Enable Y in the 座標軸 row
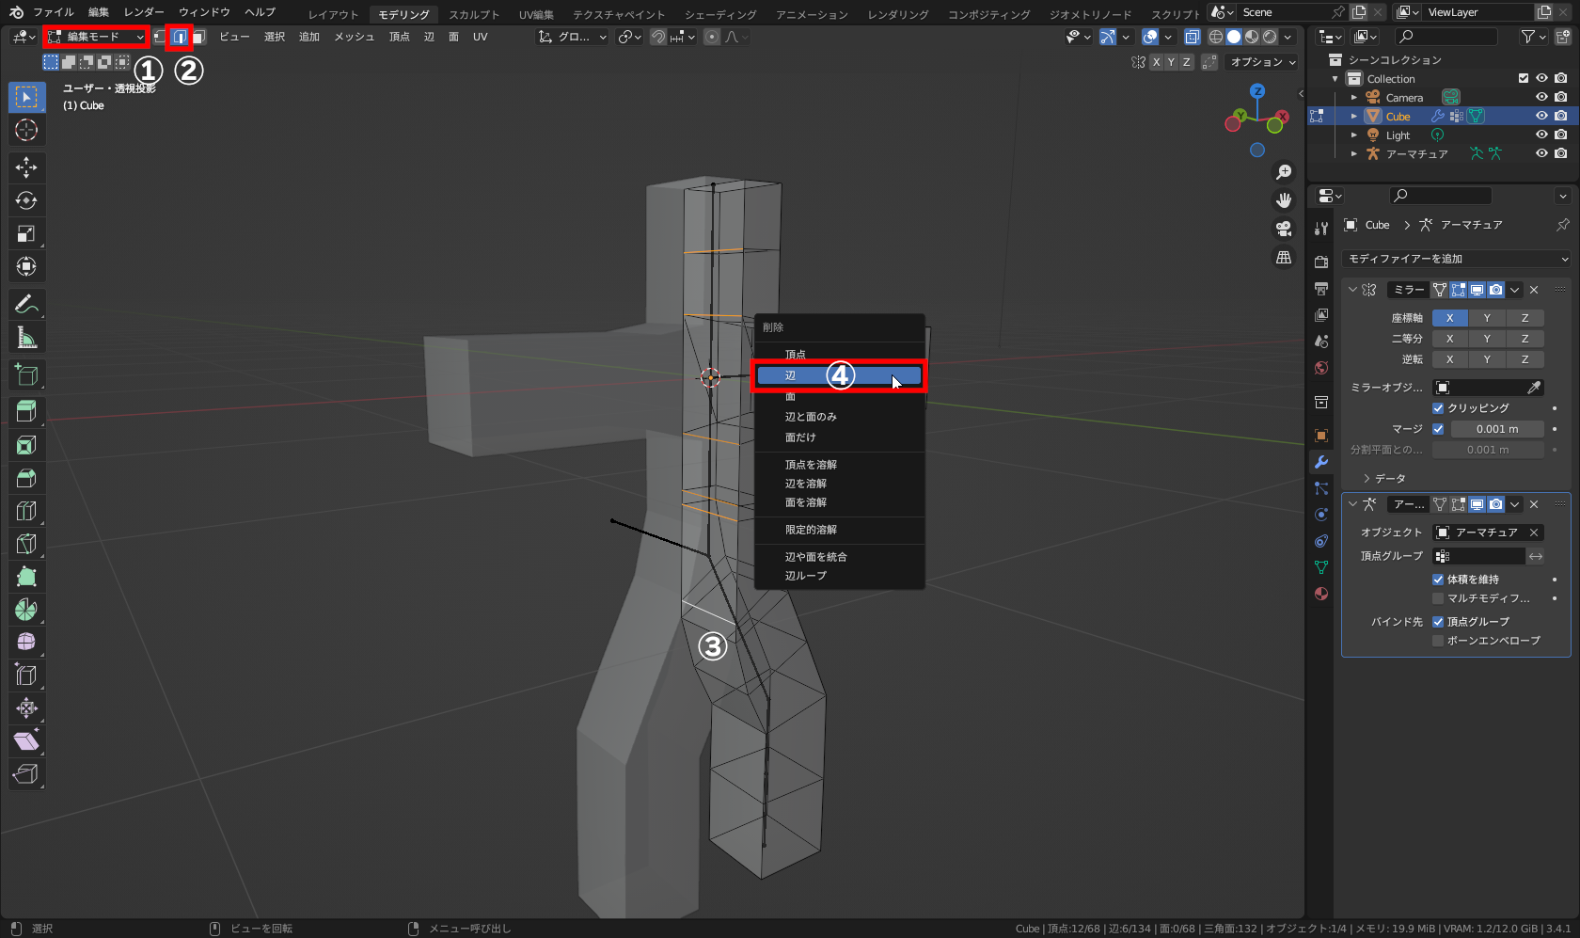Screen dimensions: 1580x938 pyautogui.click(x=1487, y=318)
